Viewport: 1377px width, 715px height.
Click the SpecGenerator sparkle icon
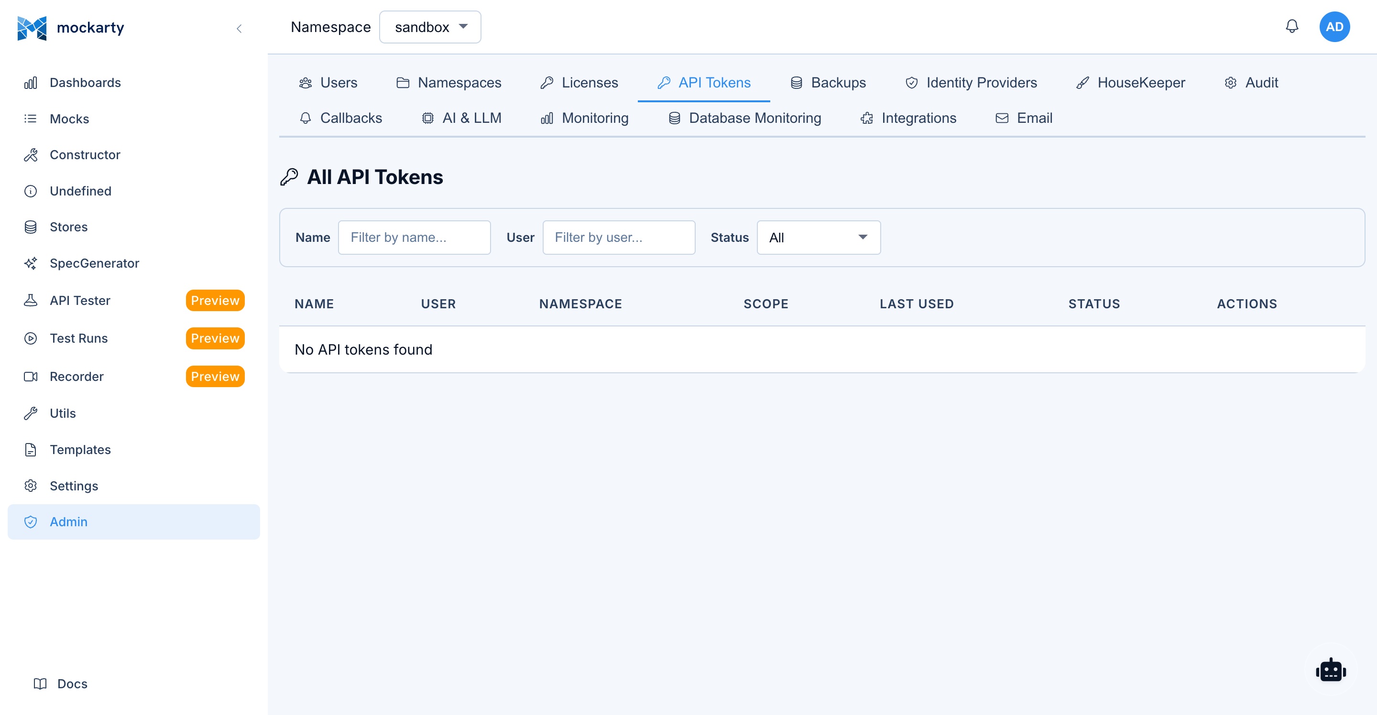coord(31,263)
